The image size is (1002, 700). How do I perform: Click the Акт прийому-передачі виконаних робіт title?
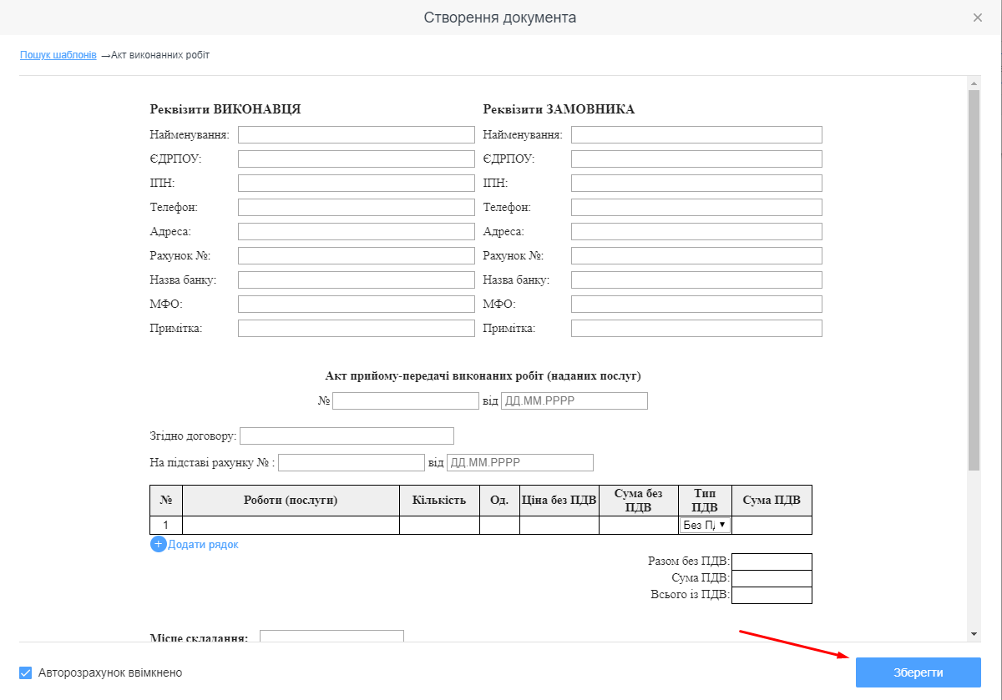click(x=483, y=376)
